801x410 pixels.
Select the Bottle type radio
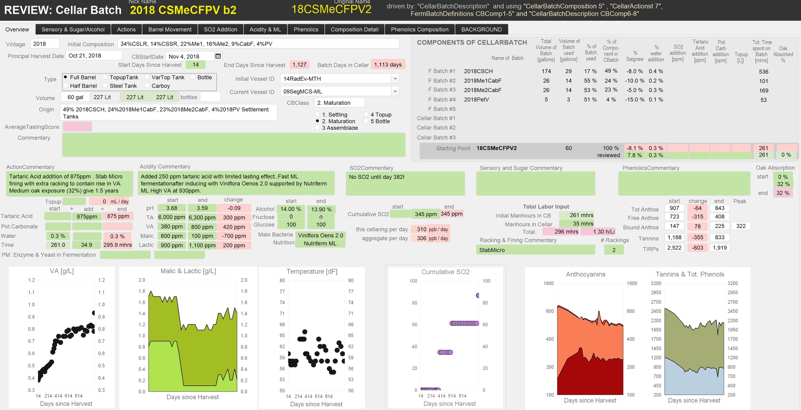[x=193, y=77]
